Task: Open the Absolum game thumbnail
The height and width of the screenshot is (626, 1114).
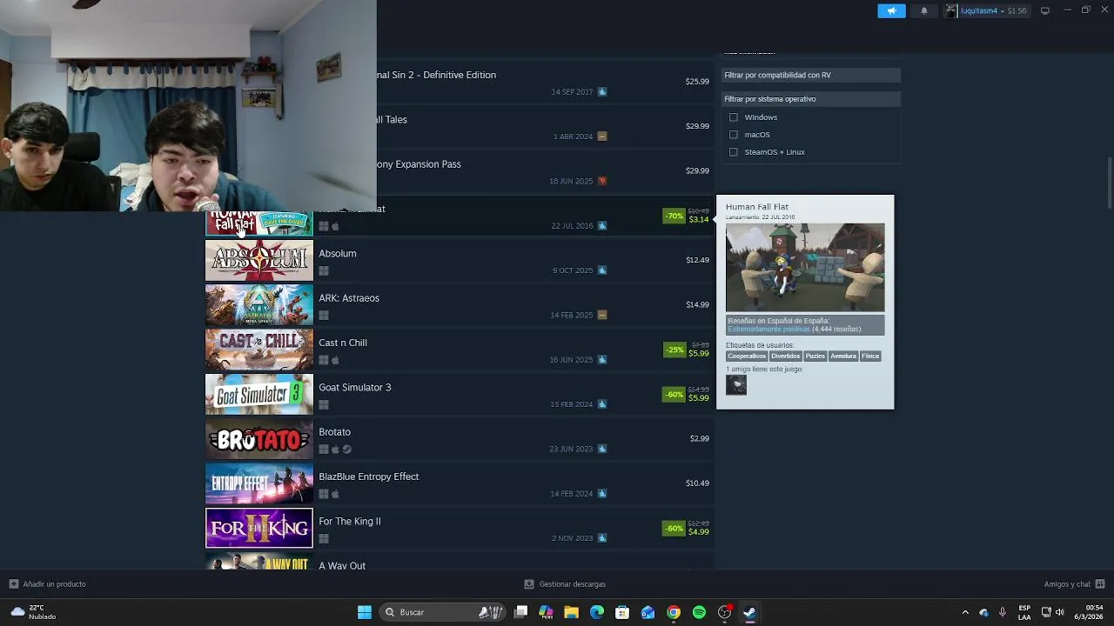Action: [x=258, y=260]
